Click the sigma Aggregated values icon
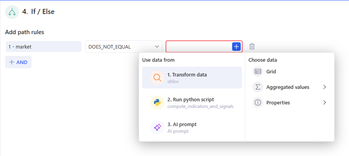Screen dimensions: 349x156 click(x=258, y=87)
